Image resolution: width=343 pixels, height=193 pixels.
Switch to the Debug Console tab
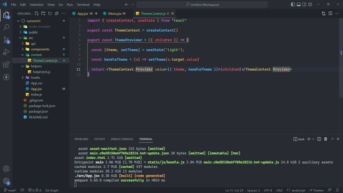[x=122, y=139]
